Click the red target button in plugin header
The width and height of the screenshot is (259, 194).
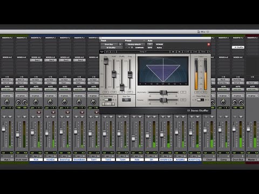(209, 44)
